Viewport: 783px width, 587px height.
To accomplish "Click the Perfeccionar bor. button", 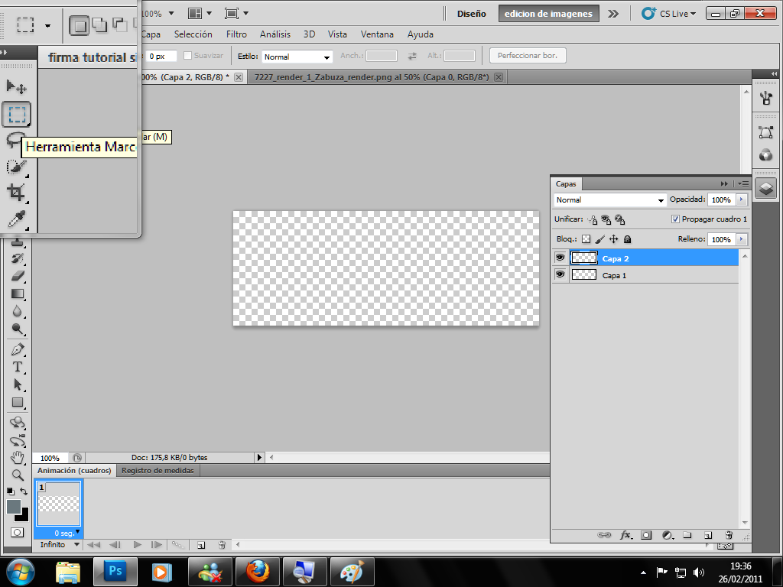I will [x=528, y=55].
